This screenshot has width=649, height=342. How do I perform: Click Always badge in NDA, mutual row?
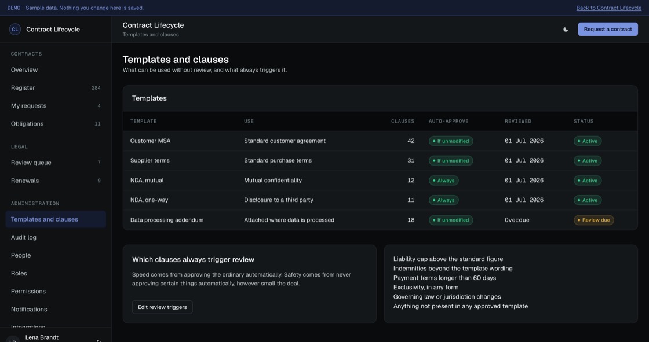(444, 181)
